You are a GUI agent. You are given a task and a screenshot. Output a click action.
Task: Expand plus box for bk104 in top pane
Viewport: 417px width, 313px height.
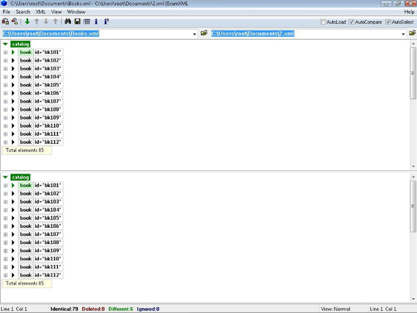pyautogui.click(x=6, y=77)
